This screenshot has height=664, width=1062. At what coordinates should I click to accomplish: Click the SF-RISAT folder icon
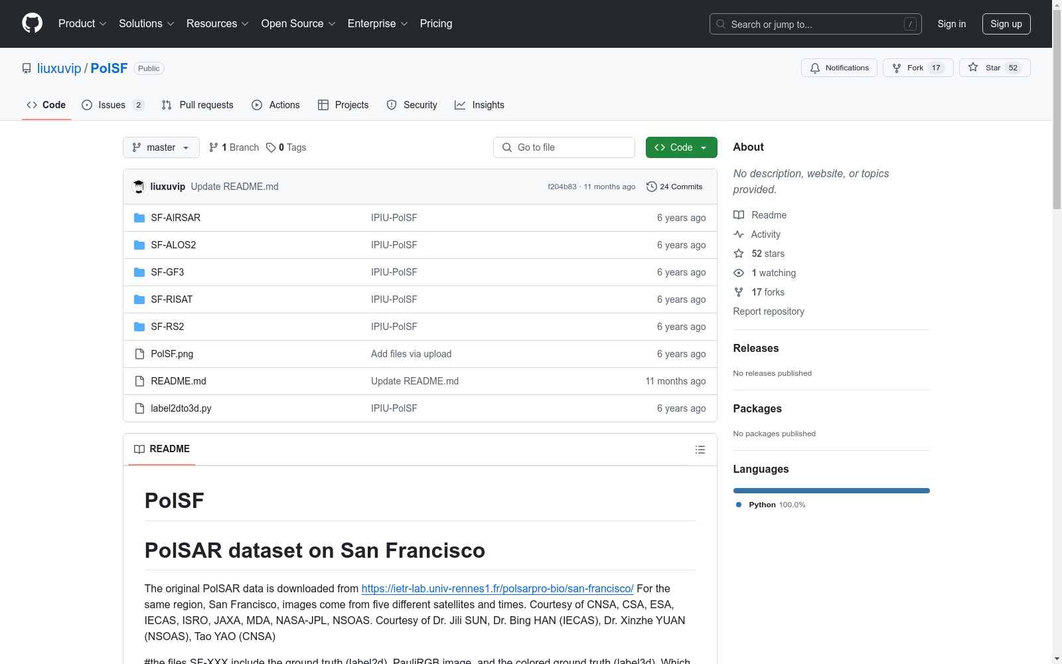click(139, 299)
